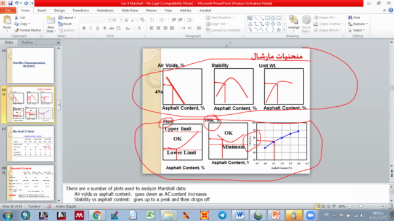Image resolution: width=394 pixels, height=221 pixels.
Task: Open Quick Styles gallery
Action: click(307, 24)
